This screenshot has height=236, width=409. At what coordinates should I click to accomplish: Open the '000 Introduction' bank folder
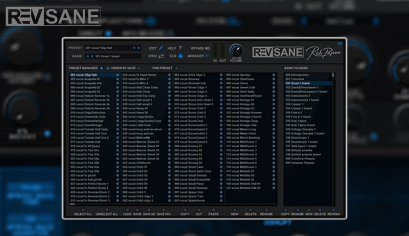point(308,75)
